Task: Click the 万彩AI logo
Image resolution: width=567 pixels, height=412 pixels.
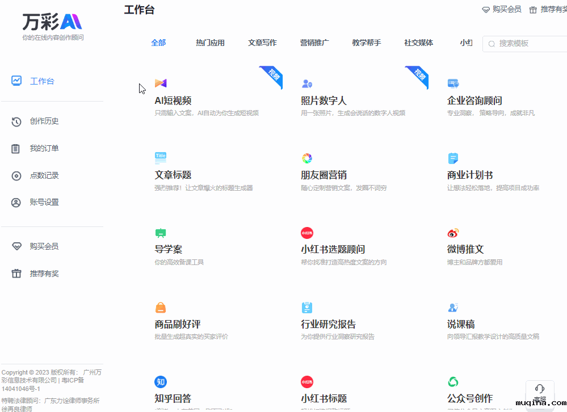Action: (52, 22)
